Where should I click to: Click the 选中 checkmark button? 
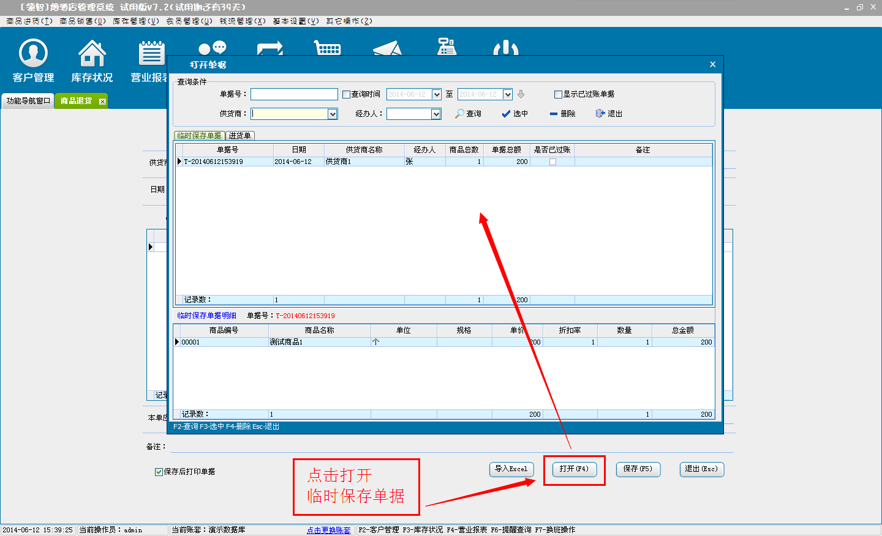[514, 114]
